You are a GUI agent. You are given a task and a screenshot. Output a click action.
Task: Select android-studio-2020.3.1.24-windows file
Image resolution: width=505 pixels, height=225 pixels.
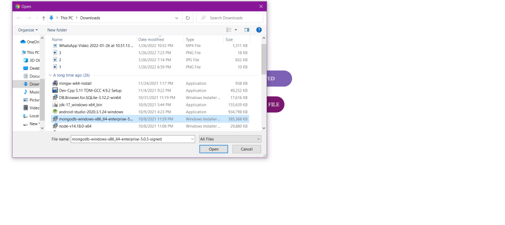(x=150, y=112)
